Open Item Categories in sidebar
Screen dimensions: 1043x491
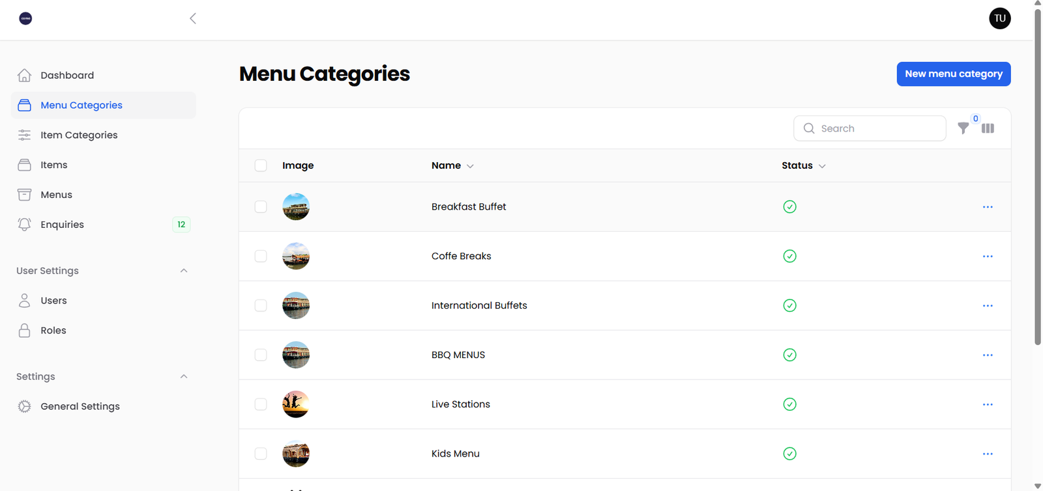[79, 135]
